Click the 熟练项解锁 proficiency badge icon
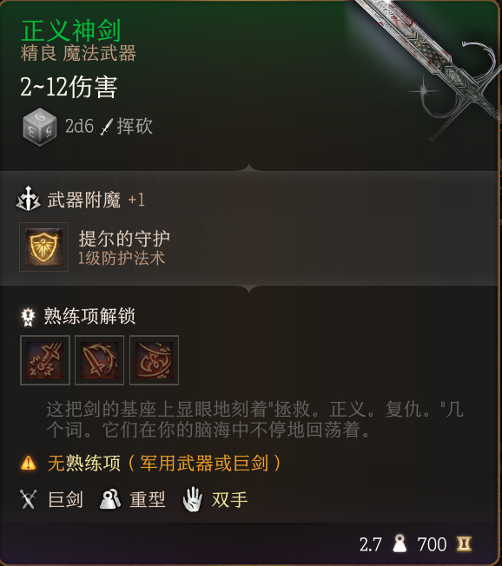The image size is (502, 566). pyautogui.click(x=28, y=317)
